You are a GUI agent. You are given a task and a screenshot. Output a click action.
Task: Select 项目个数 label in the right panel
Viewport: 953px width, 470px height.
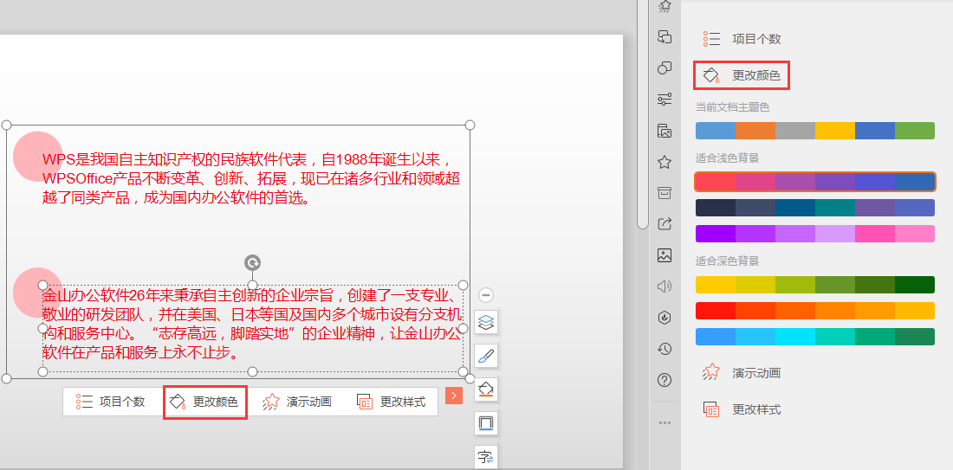click(756, 39)
